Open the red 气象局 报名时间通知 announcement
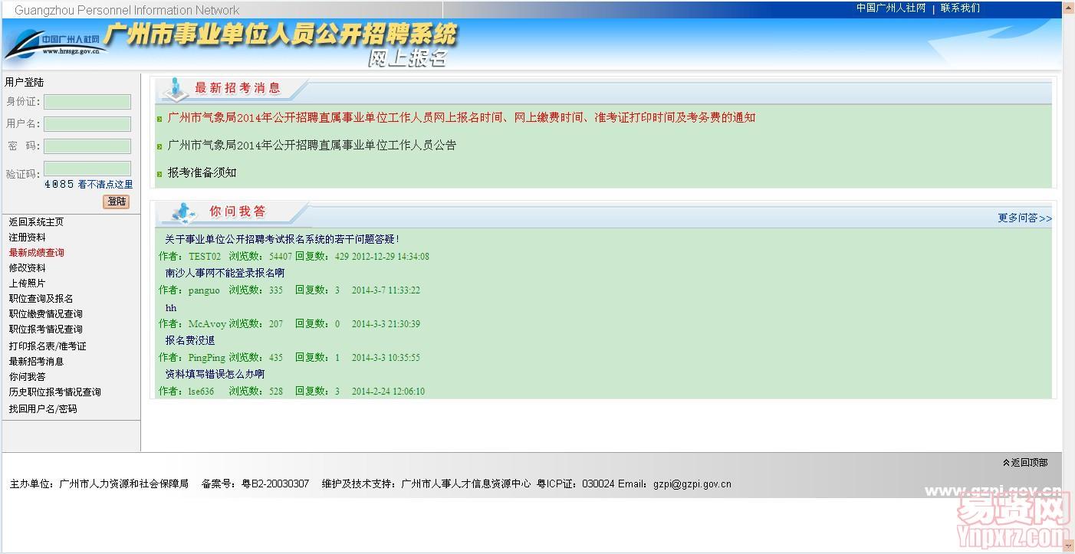The width and height of the screenshot is (1075, 554). tap(462, 118)
